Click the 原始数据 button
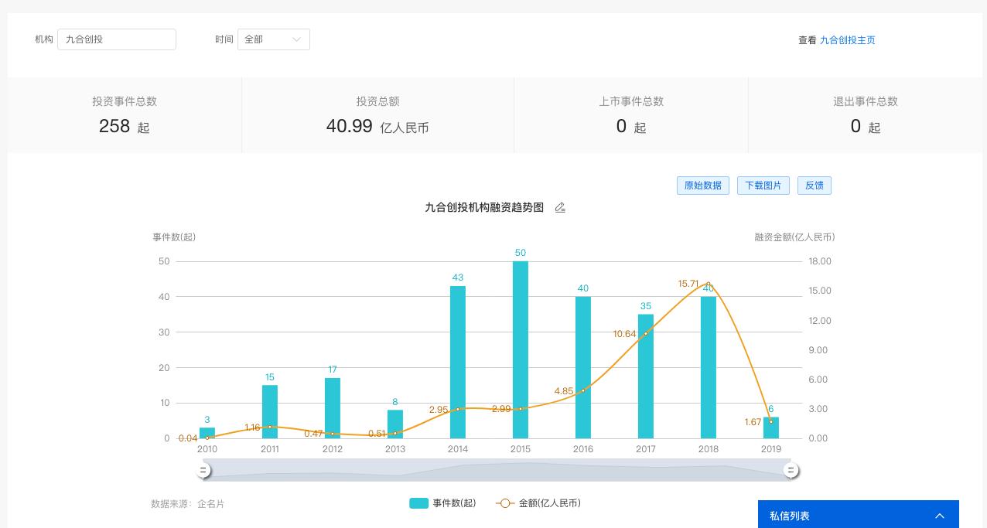 pos(702,186)
